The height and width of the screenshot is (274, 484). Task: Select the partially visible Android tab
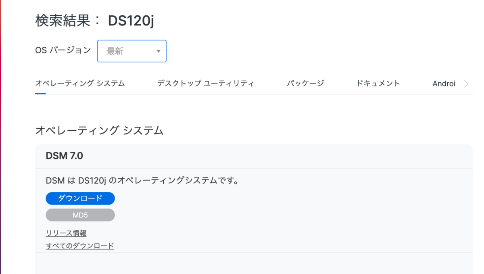(x=444, y=84)
